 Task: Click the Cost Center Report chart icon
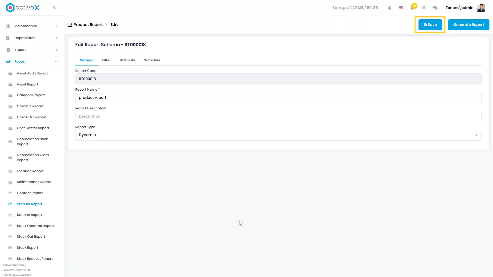tap(11, 128)
